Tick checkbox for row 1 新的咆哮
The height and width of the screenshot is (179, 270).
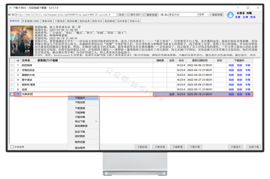click(12, 65)
